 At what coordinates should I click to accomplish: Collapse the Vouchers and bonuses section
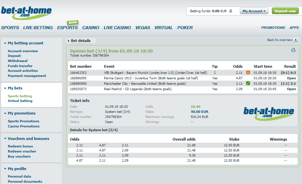click(x=5, y=139)
